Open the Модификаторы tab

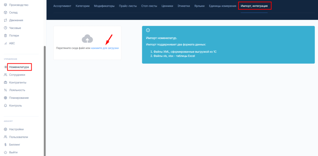coord(104,6)
